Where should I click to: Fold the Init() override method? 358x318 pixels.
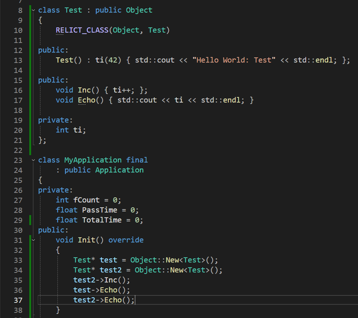tap(34, 240)
